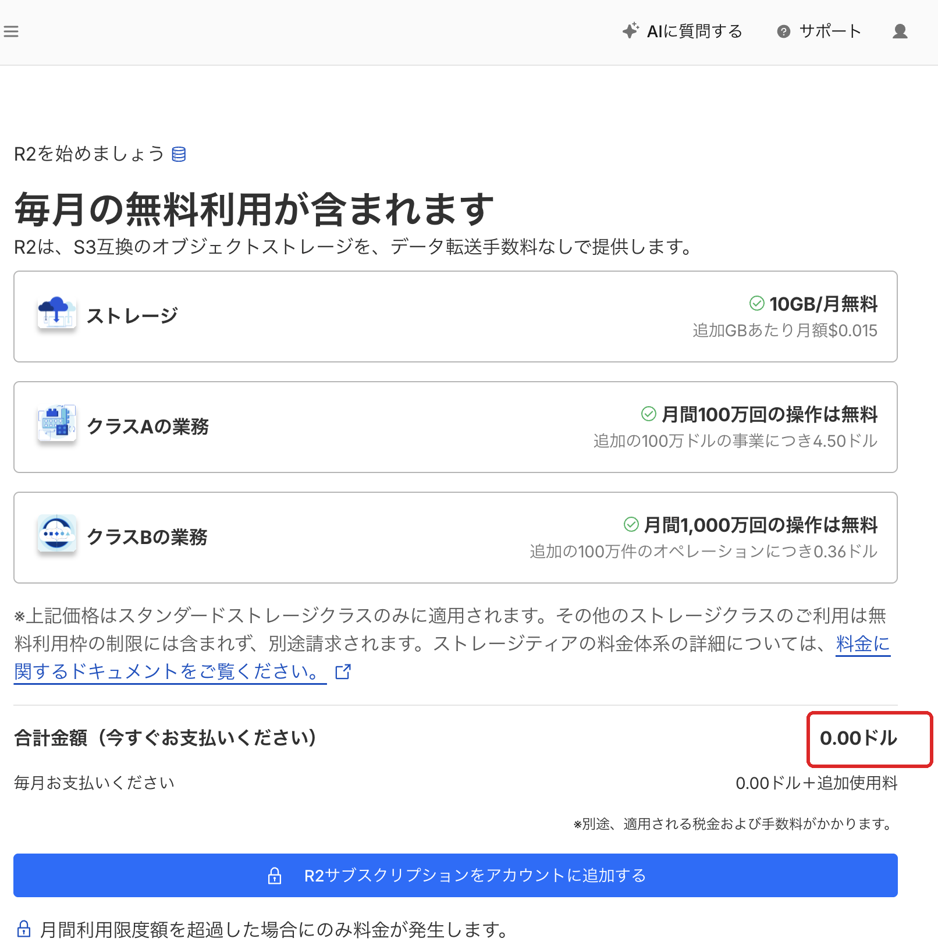Click 追加の100万件のオペレーションにつき0.36ドル text
This screenshot has height=942, width=938.
(x=703, y=552)
